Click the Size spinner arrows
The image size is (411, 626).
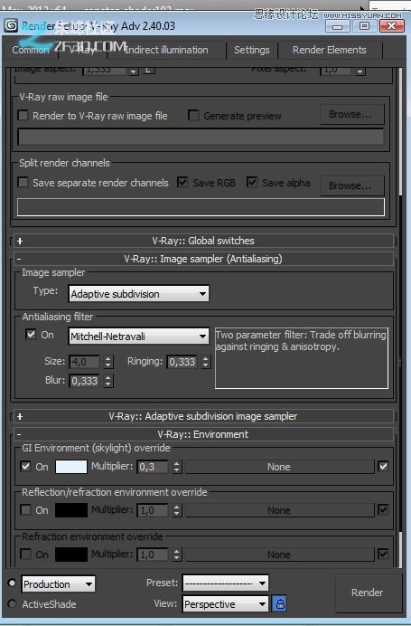coord(108,362)
